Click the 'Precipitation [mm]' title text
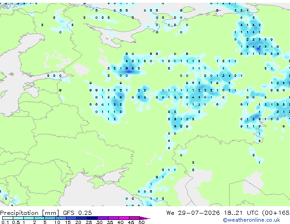Screen dimensions: 290x224 click(30, 213)
